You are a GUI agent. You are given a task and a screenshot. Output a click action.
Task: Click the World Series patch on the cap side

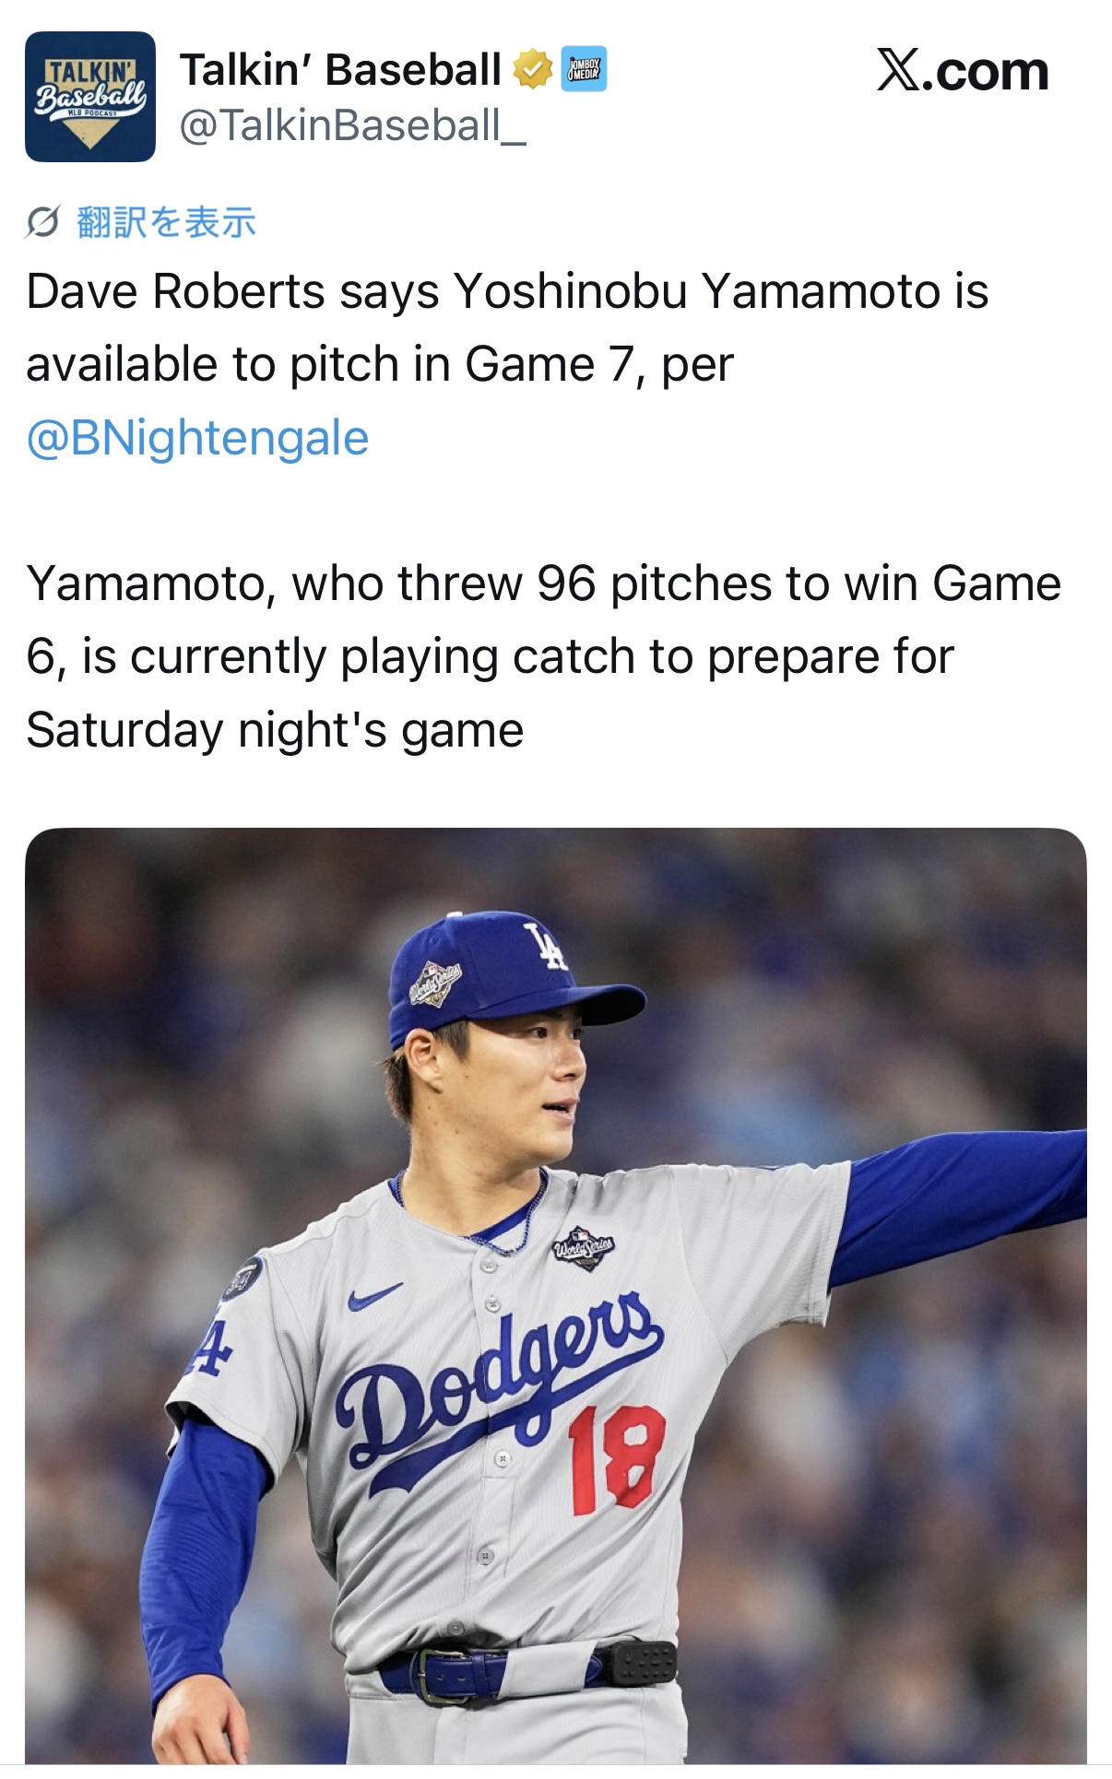pyautogui.click(x=435, y=984)
